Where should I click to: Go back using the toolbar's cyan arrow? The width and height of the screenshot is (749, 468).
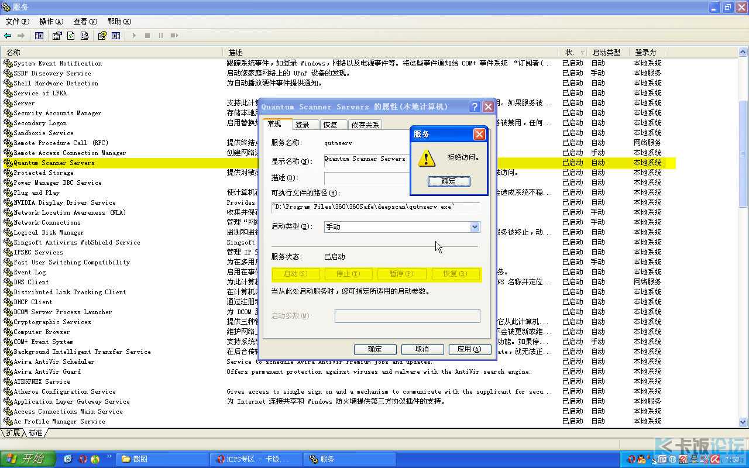[x=8, y=36]
